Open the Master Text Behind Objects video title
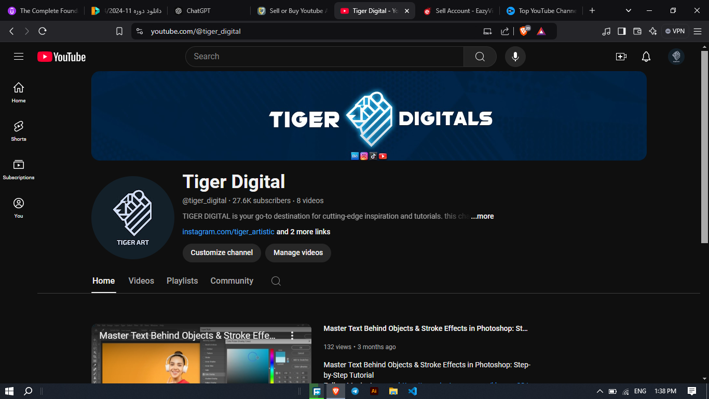 point(426,328)
